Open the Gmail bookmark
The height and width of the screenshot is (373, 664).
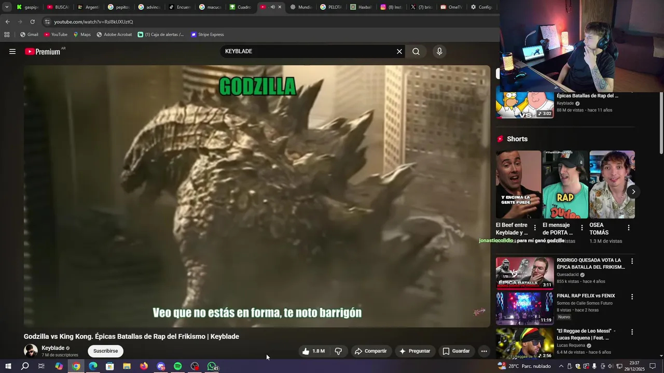29,35
